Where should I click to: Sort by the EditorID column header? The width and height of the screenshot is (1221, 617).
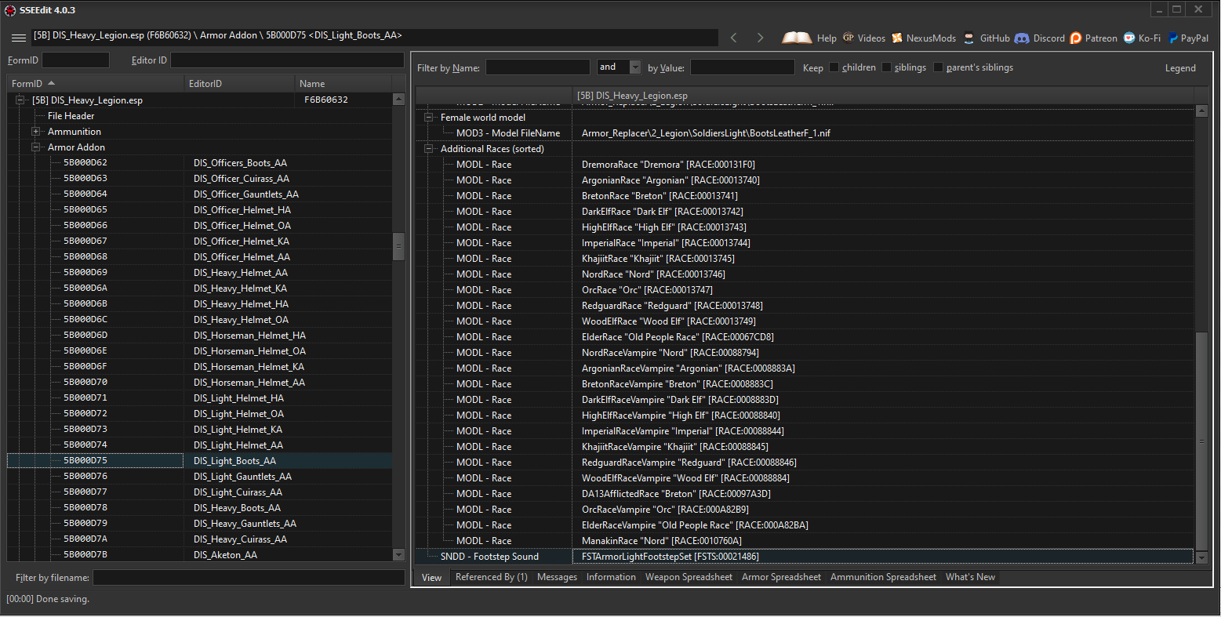[239, 84]
